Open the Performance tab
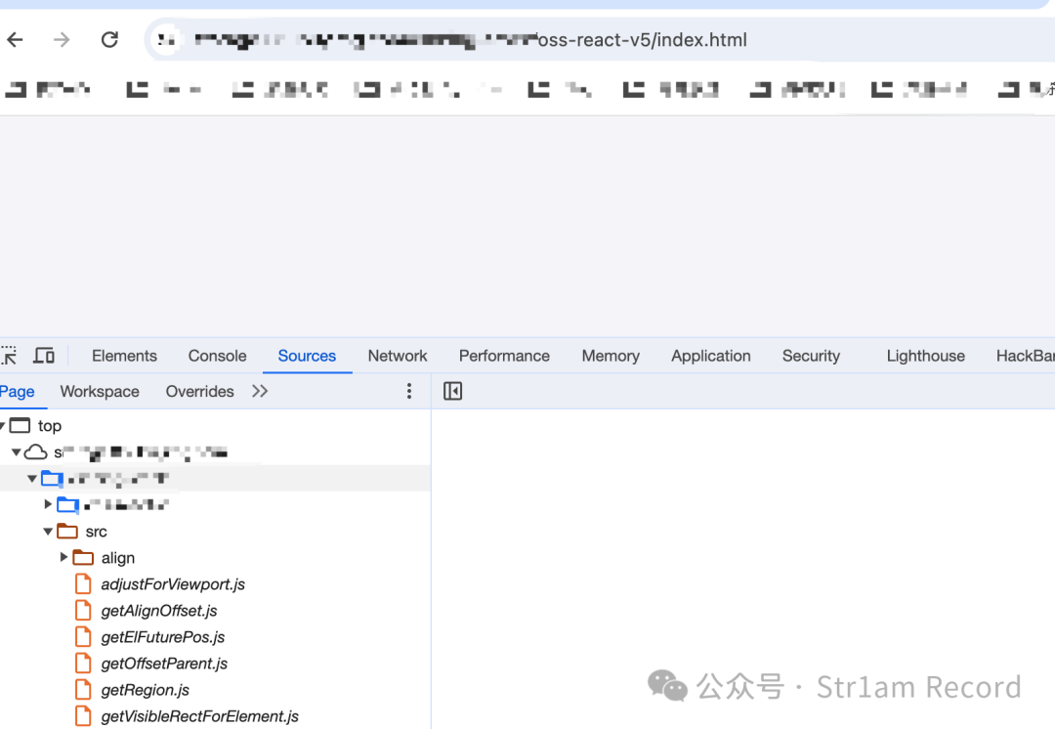Screen dimensions: 1055x729 pyautogui.click(x=504, y=356)
